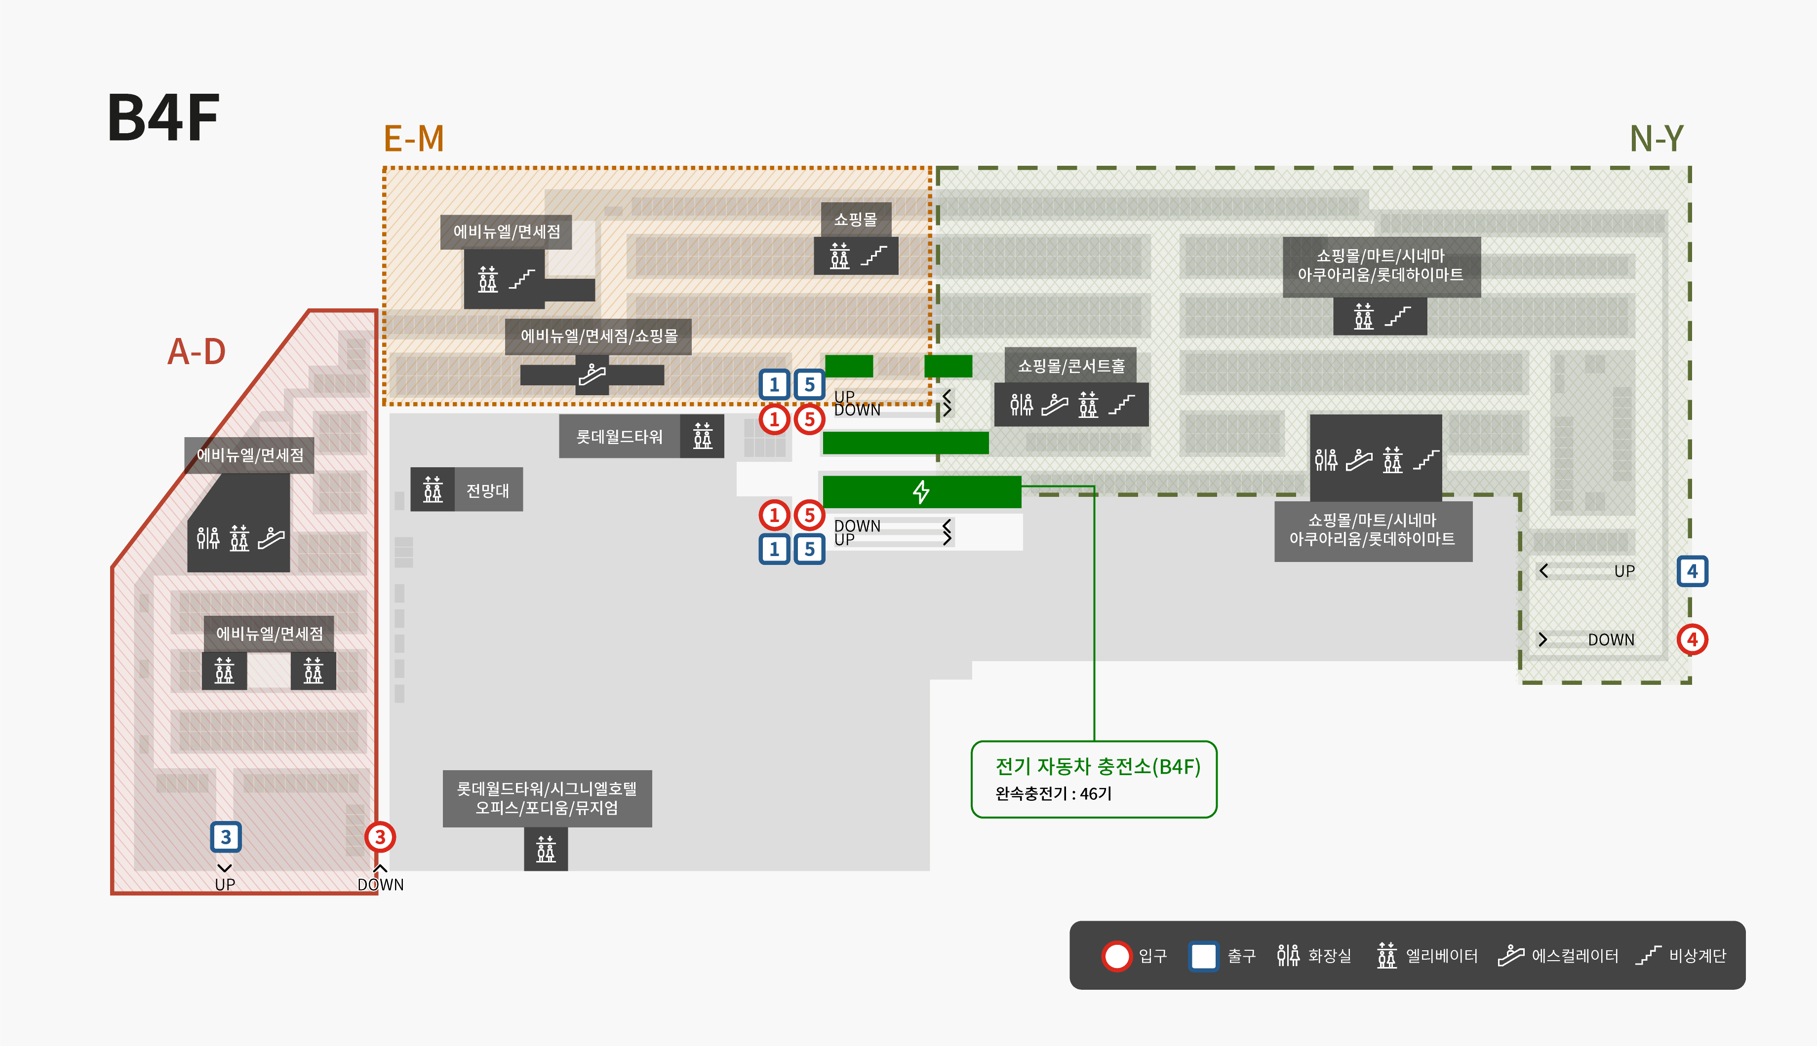Viewport: 1817px width, 1046px height.
Task: Click the 에비뉴엘/면세점/쇼핑몰 label
Action: (x=599, y=336)
